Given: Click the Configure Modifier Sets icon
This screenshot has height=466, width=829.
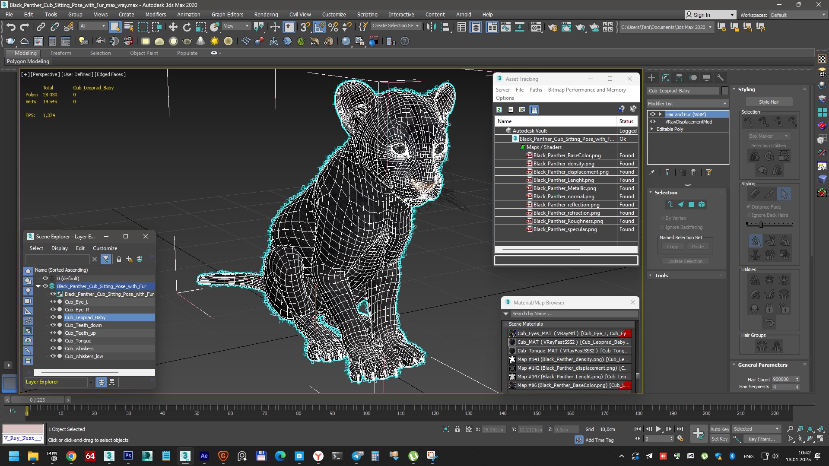Looking at the screenshot, I should tap(708, 172).
